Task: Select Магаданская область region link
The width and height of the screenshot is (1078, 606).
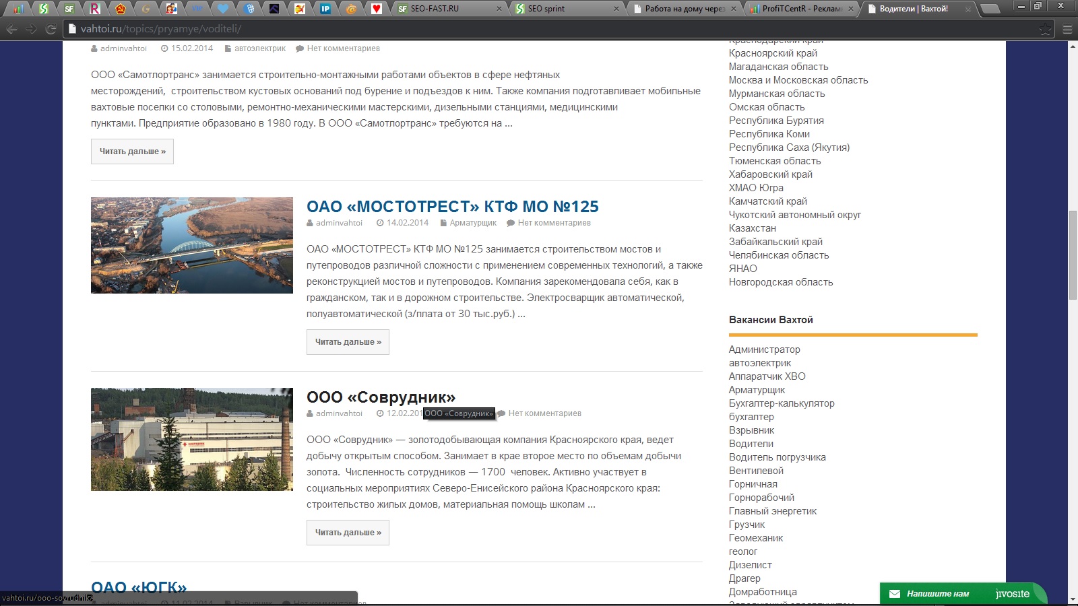Action: (x=779, y=67)
